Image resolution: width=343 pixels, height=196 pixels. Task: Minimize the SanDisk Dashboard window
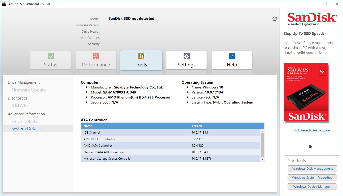click(x=314, y=4)
